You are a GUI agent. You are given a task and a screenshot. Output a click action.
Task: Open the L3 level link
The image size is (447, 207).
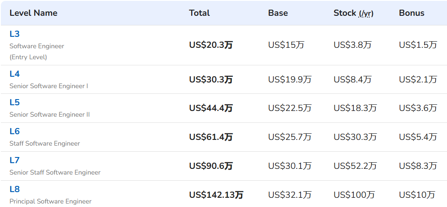click(14, 34)
